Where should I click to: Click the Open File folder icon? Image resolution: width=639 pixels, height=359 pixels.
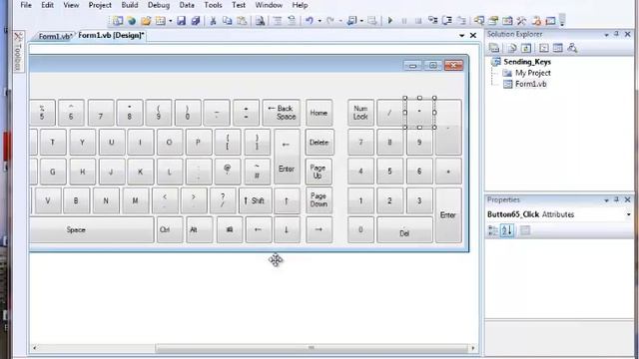pyautogui.click(x=146, y=20)
